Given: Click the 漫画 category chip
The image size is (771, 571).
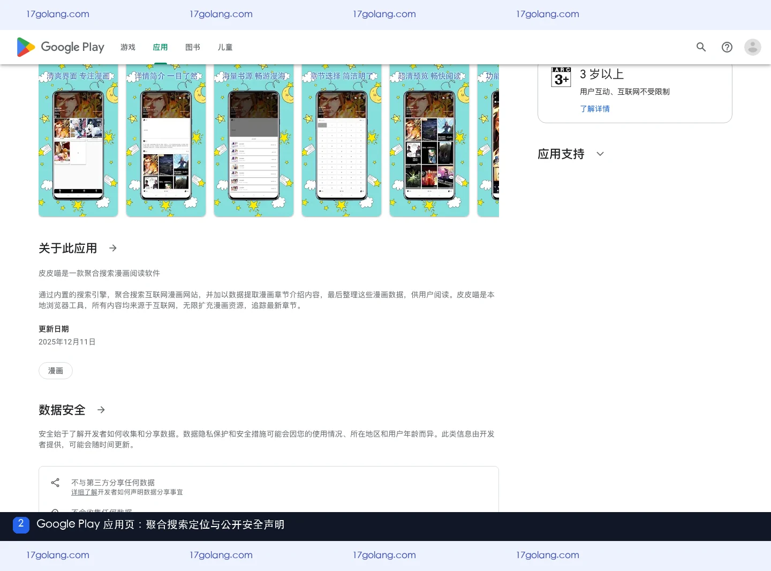Looking at the screenshot, I should click(56, 371).
